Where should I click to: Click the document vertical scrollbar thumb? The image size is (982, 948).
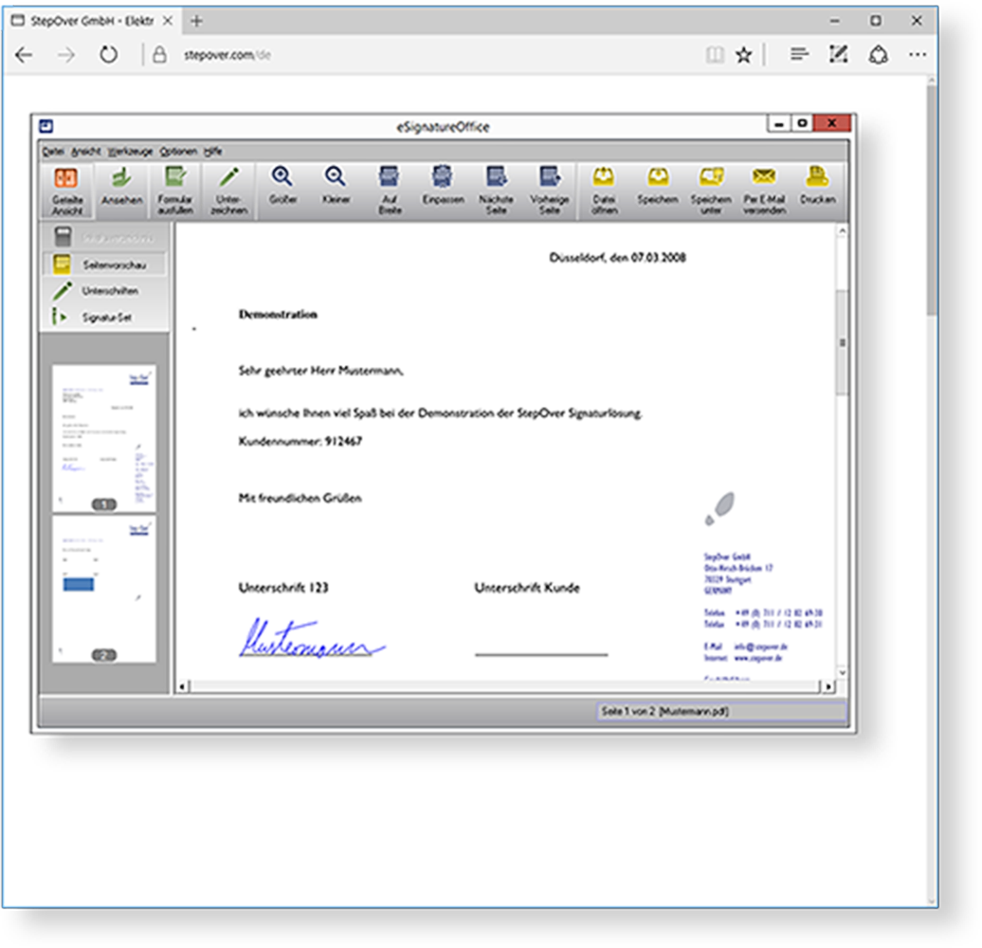843,342
